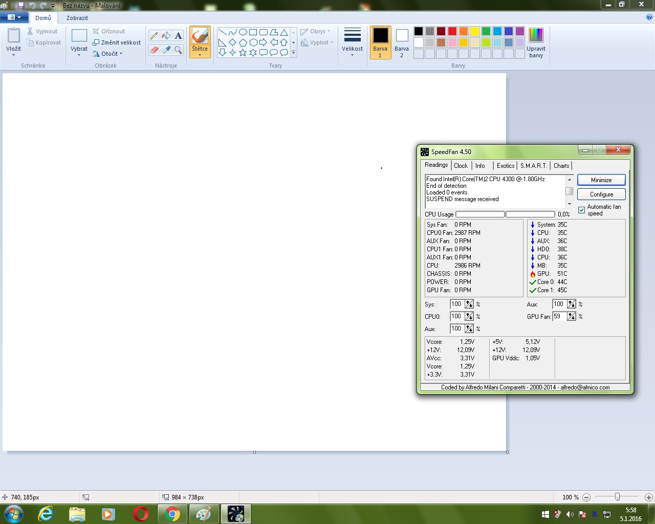Select Barva 2 color slot

tap(402, 42)
